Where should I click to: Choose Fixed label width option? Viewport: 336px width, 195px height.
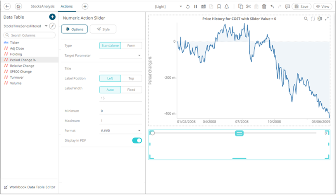131,90
